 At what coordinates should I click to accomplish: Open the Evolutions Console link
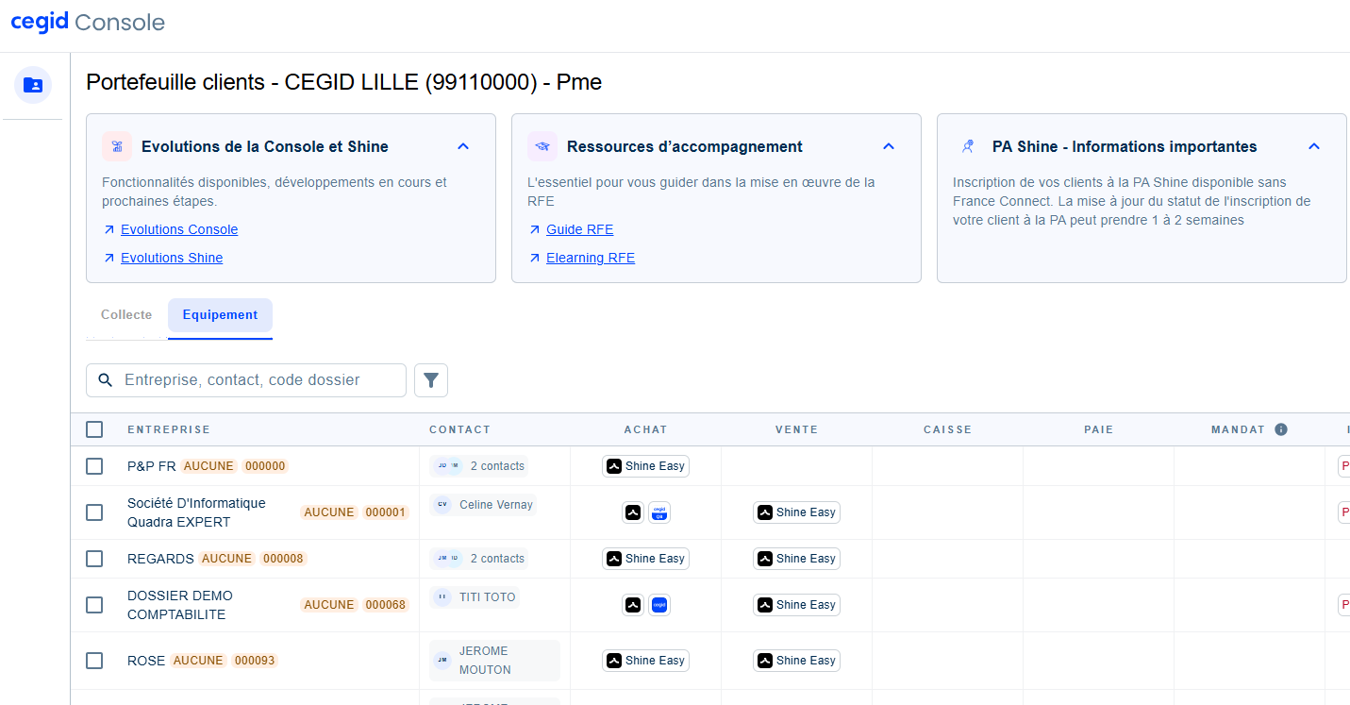tap(179, 229)
